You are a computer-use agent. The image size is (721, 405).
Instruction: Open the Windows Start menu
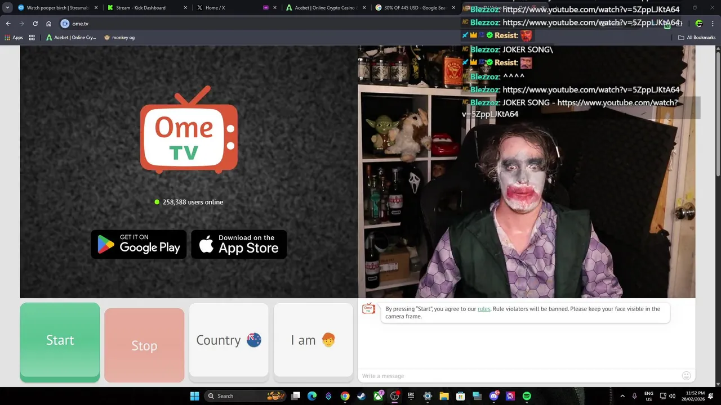tap(194, 396)
